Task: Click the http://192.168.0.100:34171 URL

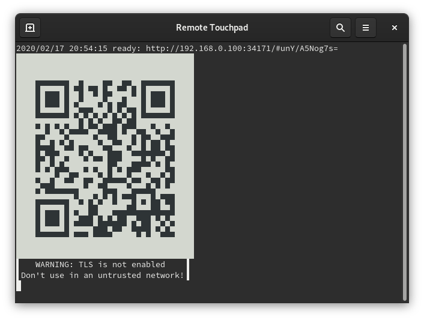Action: pyautogui.click(x=242, y=49)
